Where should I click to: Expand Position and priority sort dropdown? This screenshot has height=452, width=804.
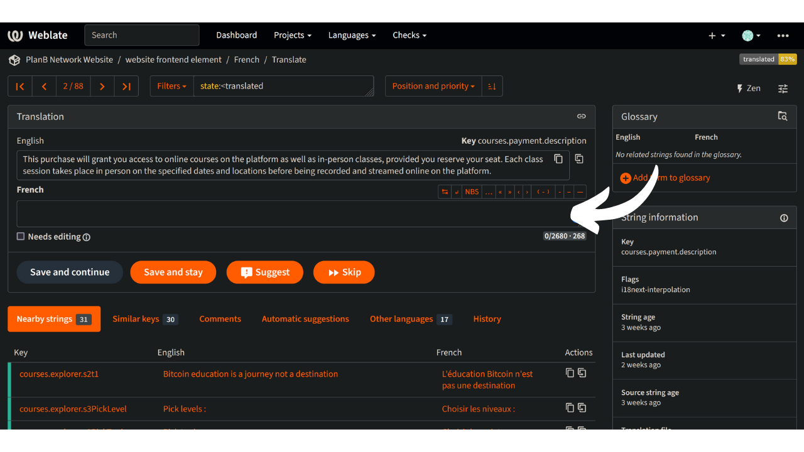pyautogui.click(x=433, y=86)
